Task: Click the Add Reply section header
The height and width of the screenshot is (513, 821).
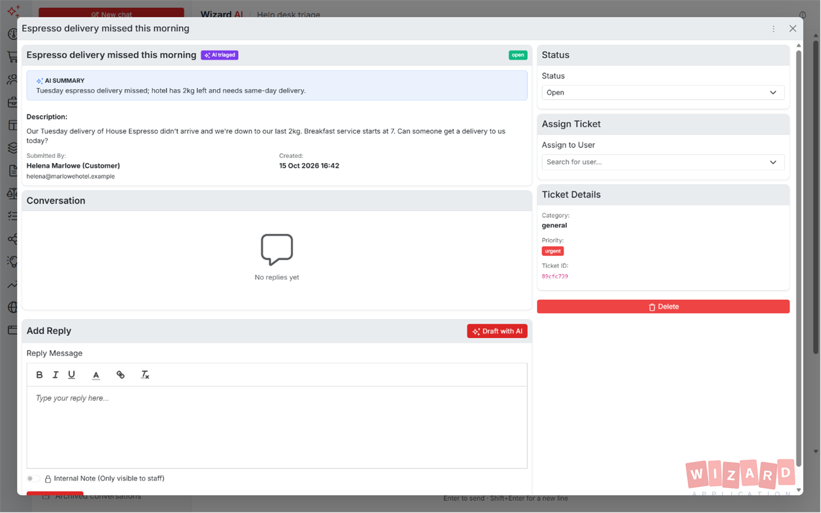Action: coord(277,331)
